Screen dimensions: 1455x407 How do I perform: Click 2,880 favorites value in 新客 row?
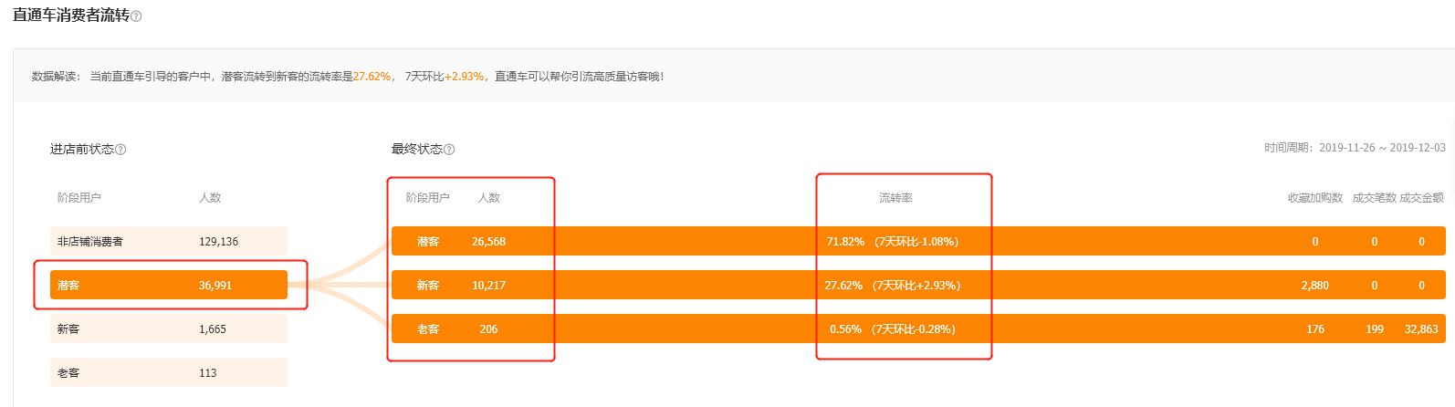[x=1315, y=286]
